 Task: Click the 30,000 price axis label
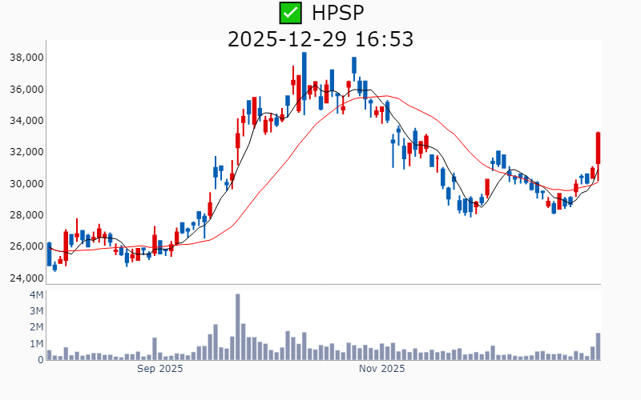click(x=26, y=184)
